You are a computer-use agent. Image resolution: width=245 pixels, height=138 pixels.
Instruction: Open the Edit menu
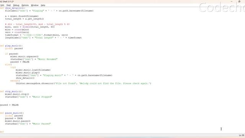(x=2, y=5)
